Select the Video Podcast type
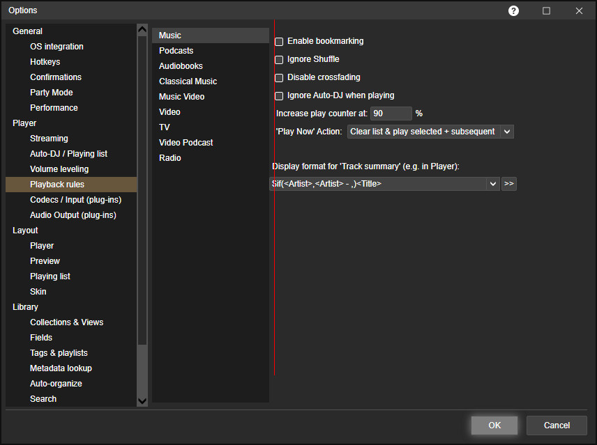 pos(186,143)
